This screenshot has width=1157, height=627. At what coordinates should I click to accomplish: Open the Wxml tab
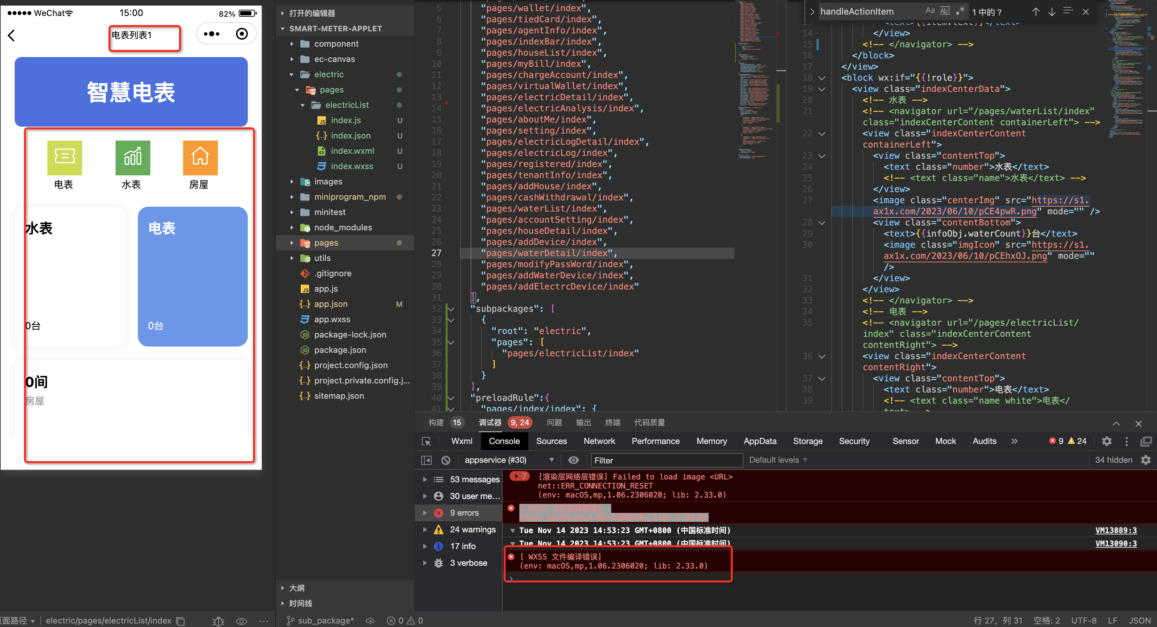[x=461, y=441]
